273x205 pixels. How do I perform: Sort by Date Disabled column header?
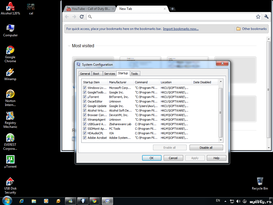tap(205, 82)
